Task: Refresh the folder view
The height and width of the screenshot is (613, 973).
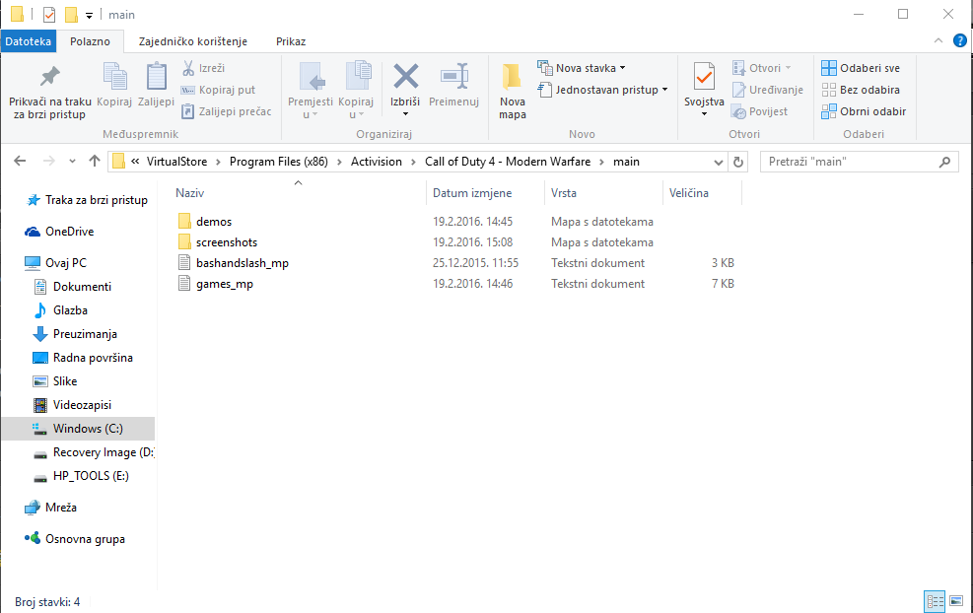Action: click(x=737, y=162)
